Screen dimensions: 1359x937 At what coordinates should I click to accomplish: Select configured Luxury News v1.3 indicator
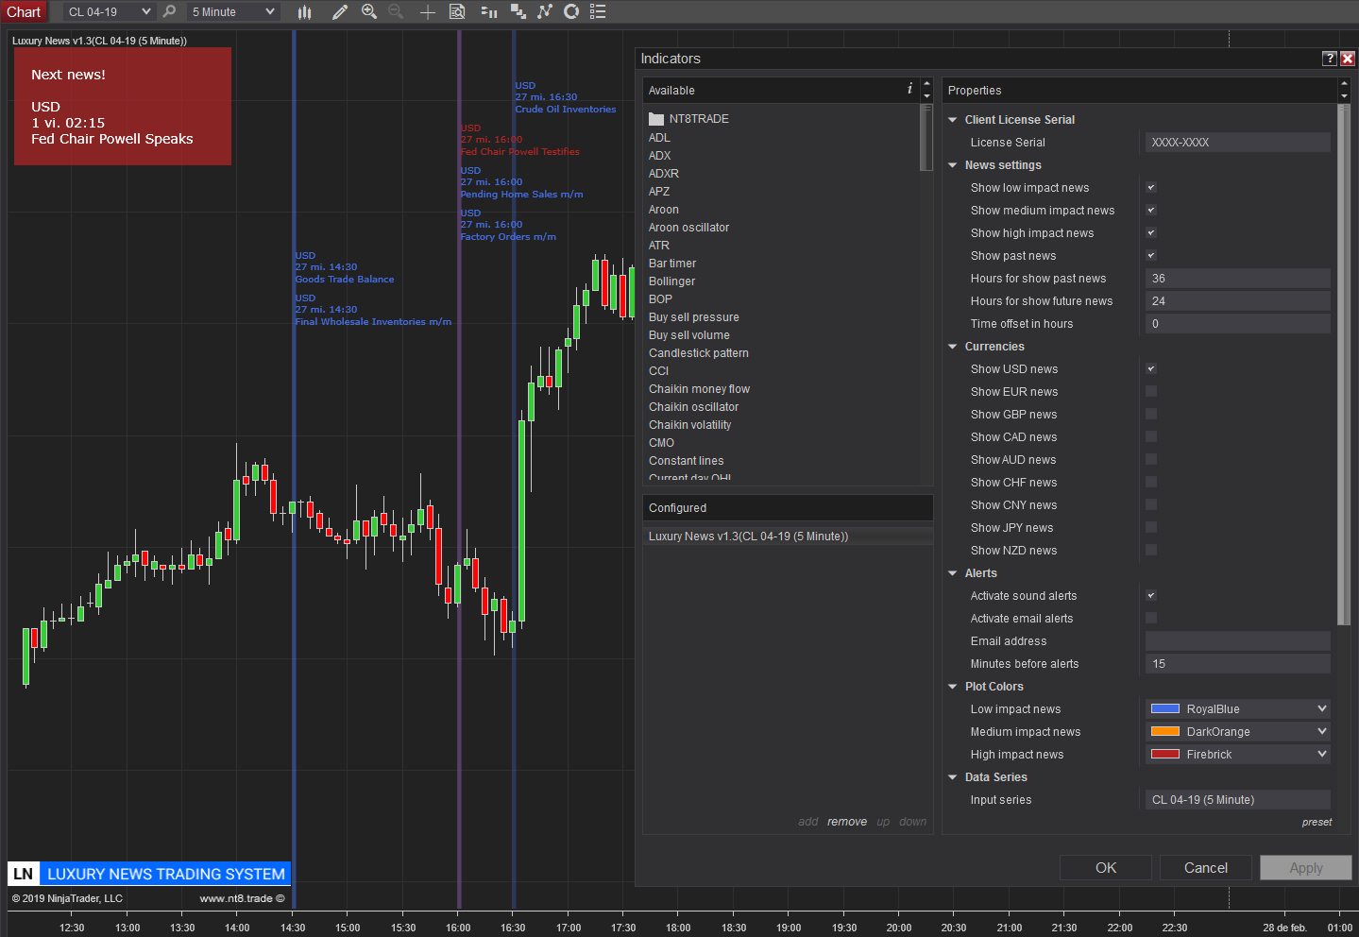(788, 537)
